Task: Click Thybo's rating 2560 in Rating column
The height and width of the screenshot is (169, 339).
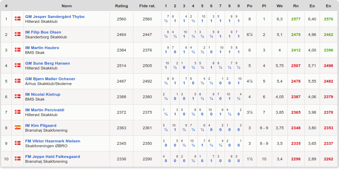Action: (x=122, y=19)
